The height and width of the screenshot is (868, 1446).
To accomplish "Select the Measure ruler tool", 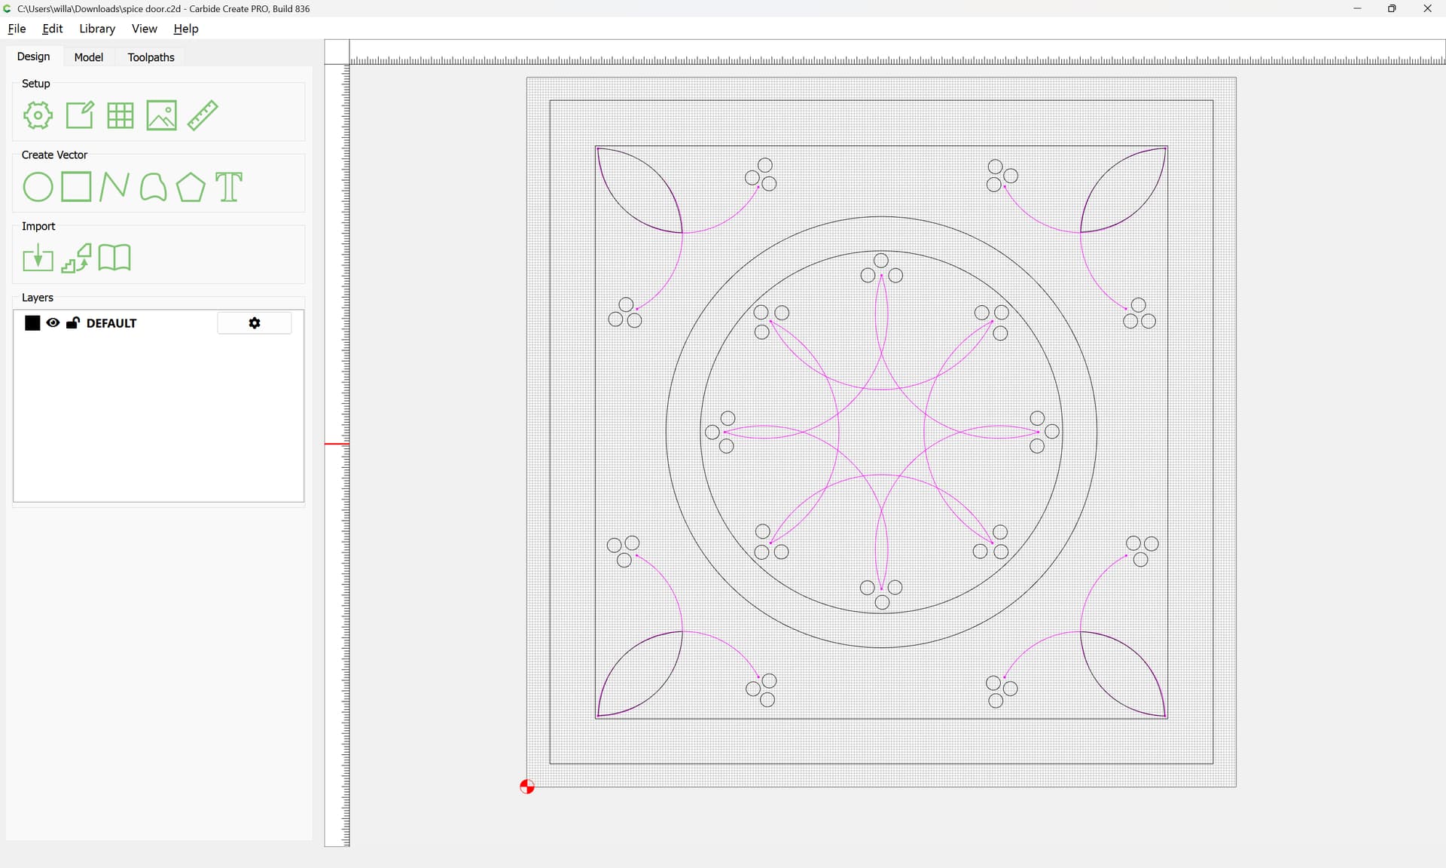I will tap(203, 115).
